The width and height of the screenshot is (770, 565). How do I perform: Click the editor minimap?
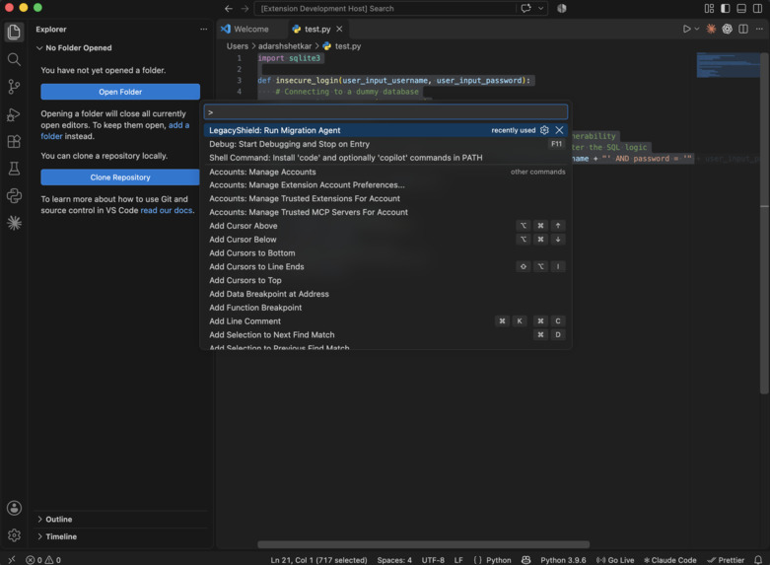point(728,65)
